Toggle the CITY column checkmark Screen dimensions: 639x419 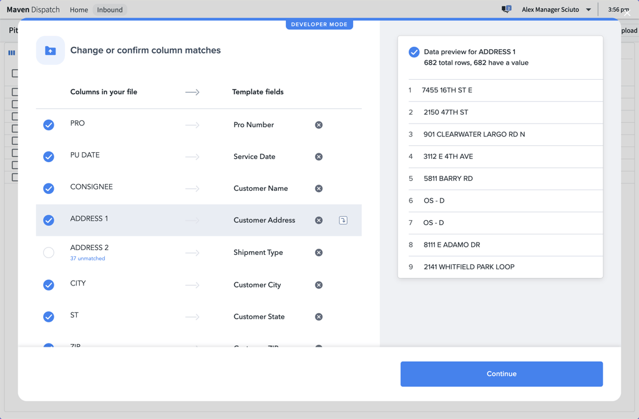tap(49, 285)
